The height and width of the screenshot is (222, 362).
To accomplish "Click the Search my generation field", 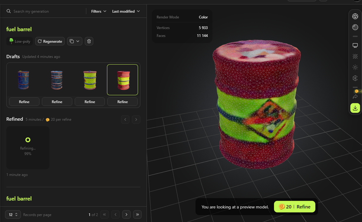I will [x=45, y=12].
